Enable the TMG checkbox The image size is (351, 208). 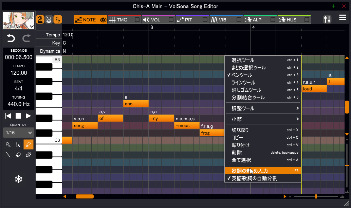(137, 20)
